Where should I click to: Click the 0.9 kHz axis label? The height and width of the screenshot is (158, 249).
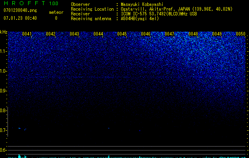tap(3, 91)
